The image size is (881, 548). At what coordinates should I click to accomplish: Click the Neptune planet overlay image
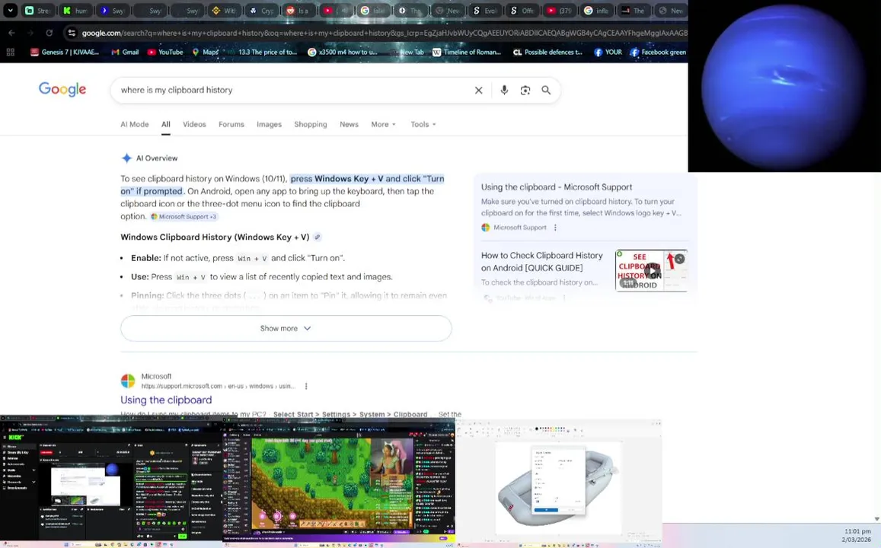coord(784,86)
